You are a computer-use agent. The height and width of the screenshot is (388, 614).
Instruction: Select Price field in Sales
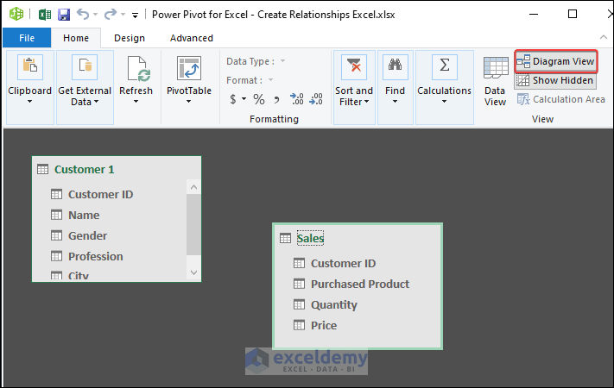pos(324,325)
